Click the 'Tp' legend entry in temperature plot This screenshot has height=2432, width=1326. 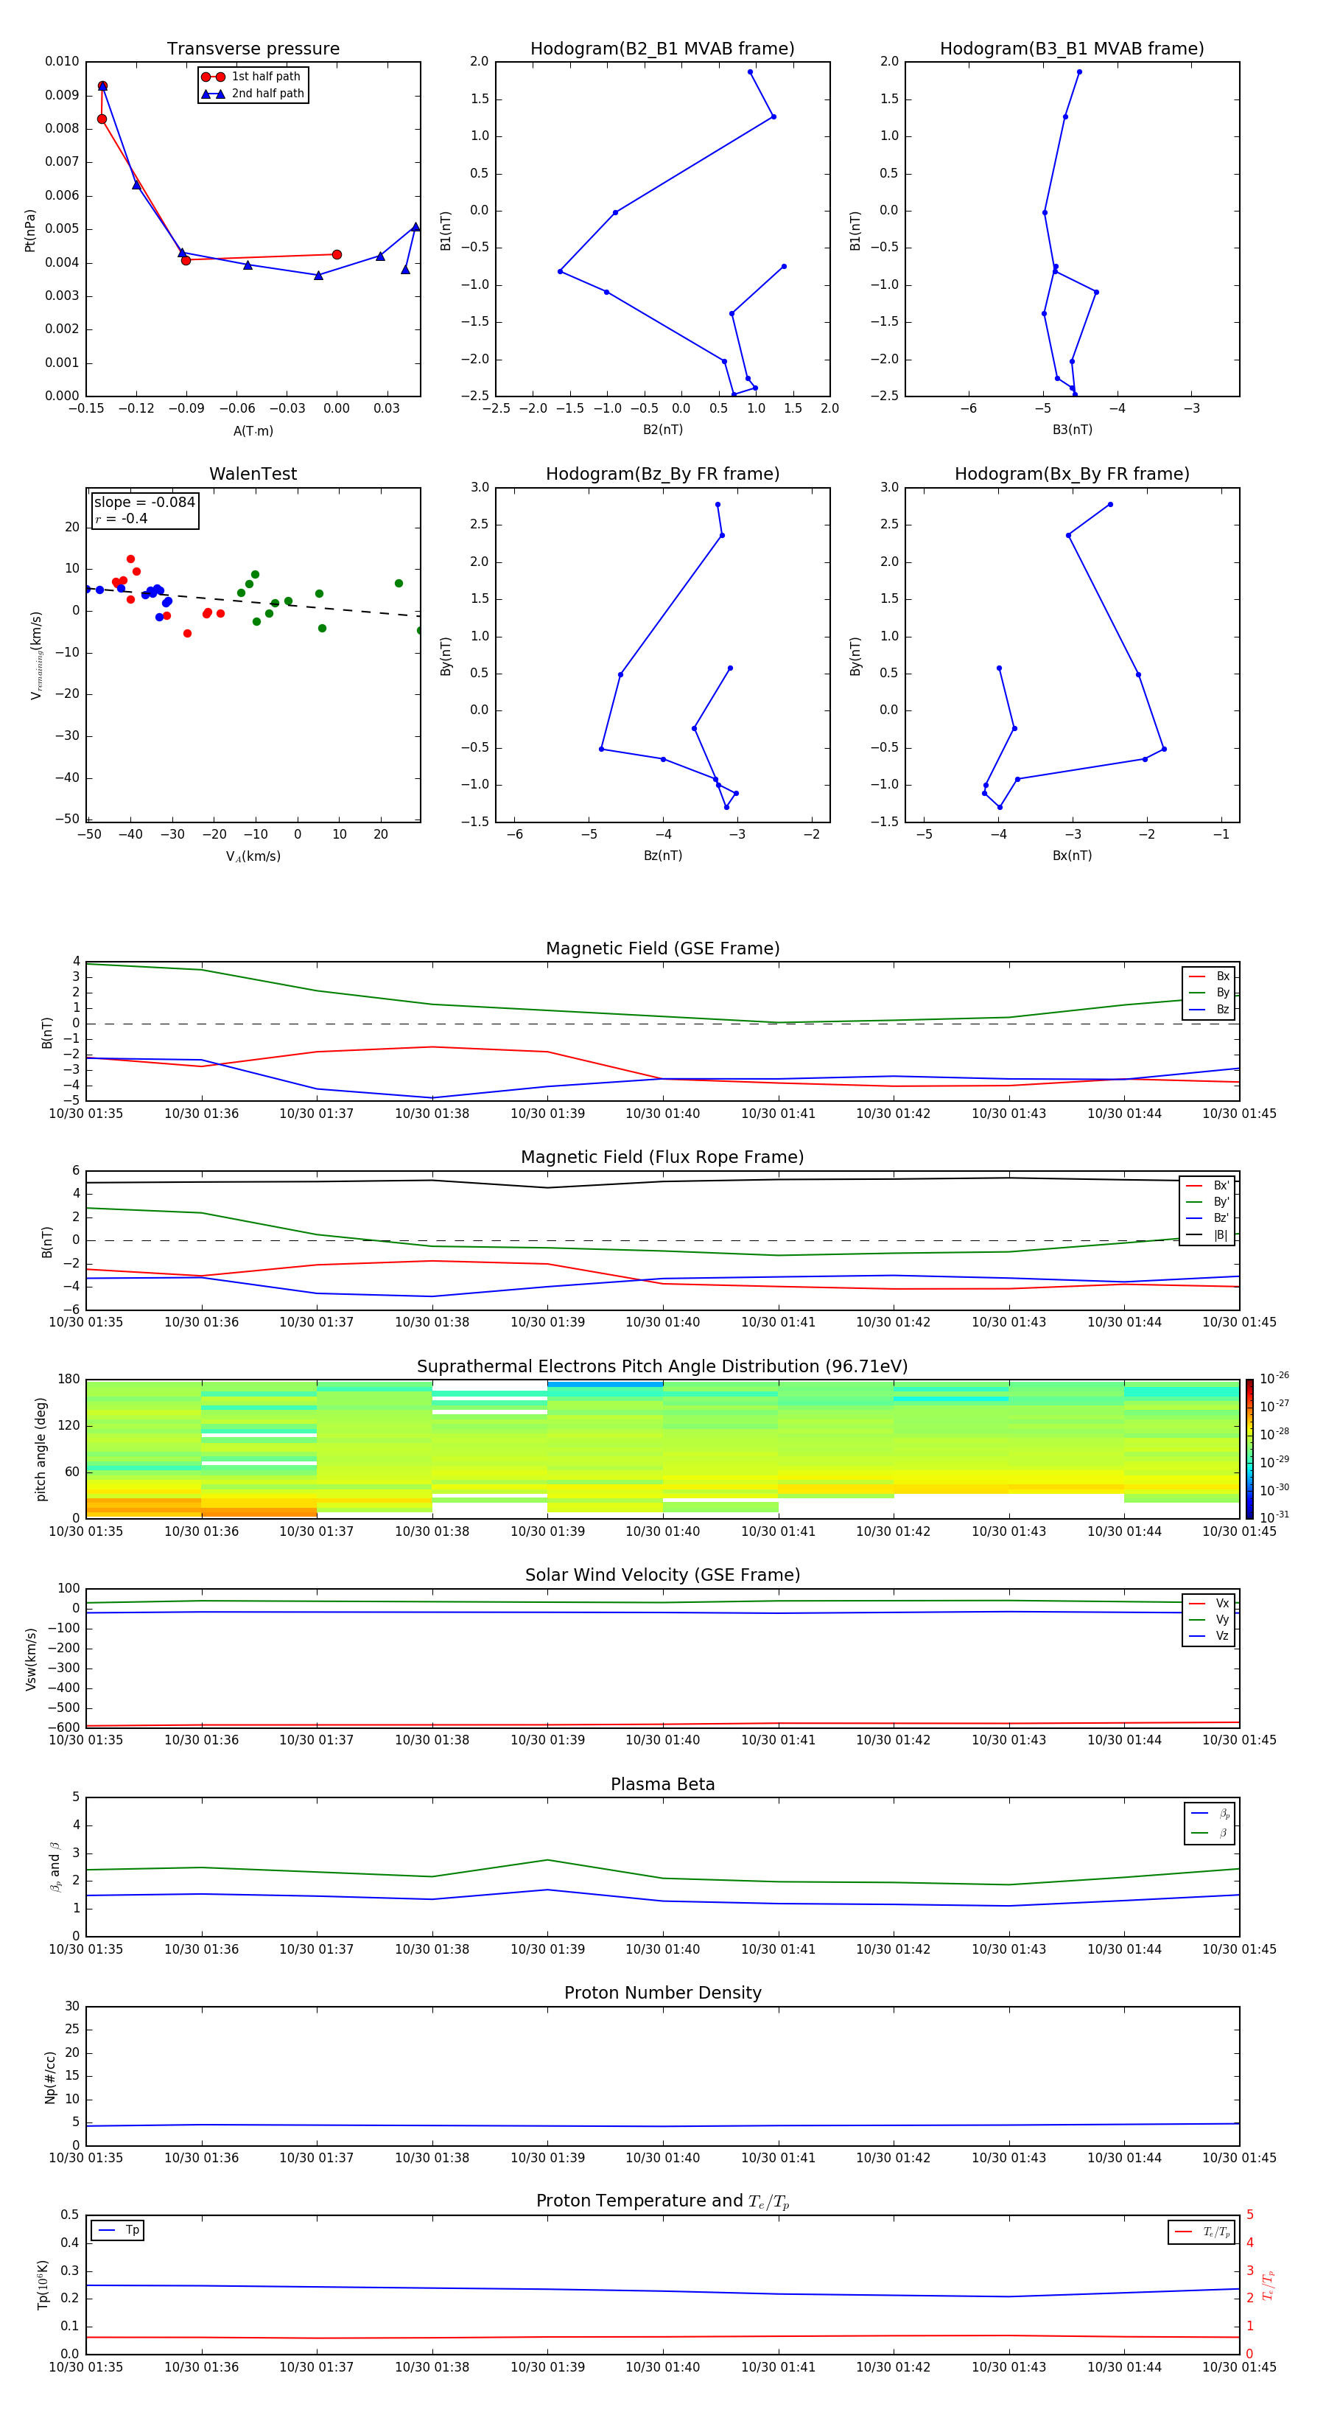click(x=118, y=2230)
